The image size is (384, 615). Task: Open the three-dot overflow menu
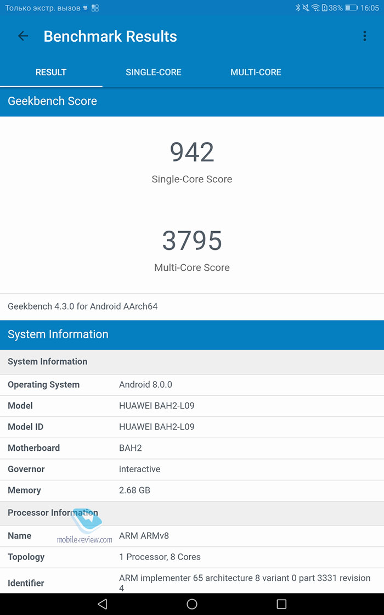tap(364, 36)
